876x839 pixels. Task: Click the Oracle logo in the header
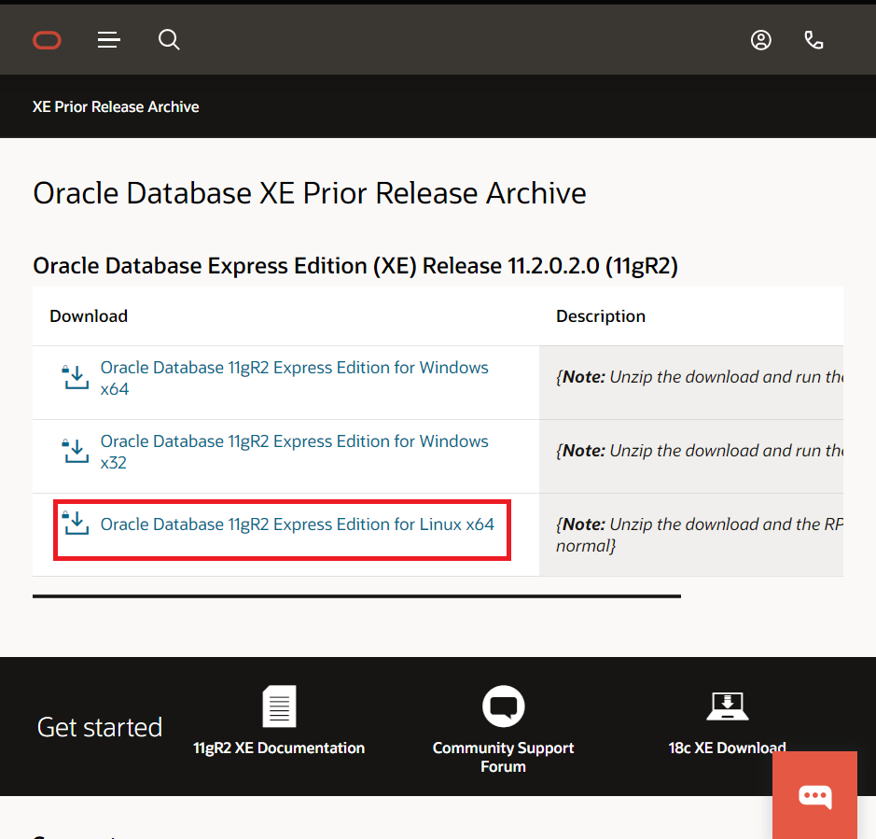coord(47,40)
